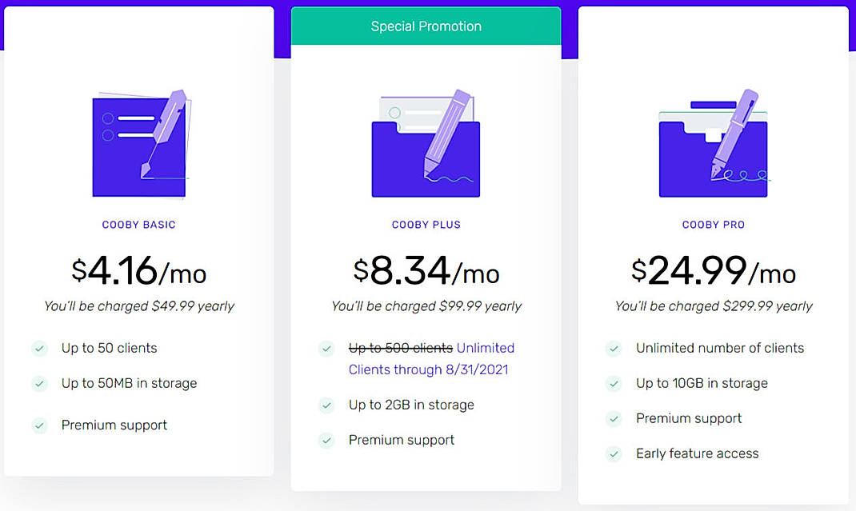Toggle the checkmark for Premium support under Cooby Plus
856x511 pixels.
[x=327, y=440]
